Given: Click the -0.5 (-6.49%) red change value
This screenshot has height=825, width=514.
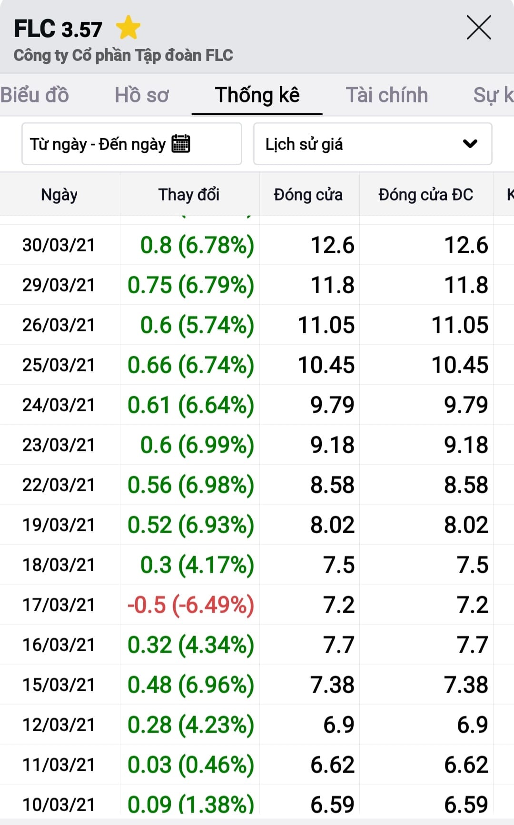Looking at the screenshot, I should click(x=190, y=605).
